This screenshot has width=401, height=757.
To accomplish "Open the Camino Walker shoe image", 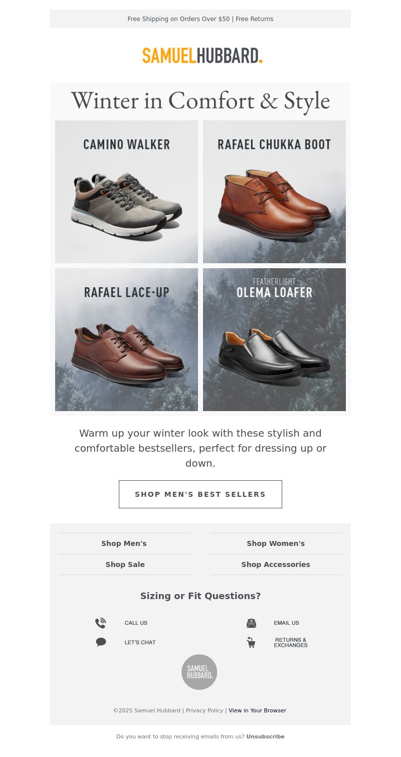I will (126, 192).
